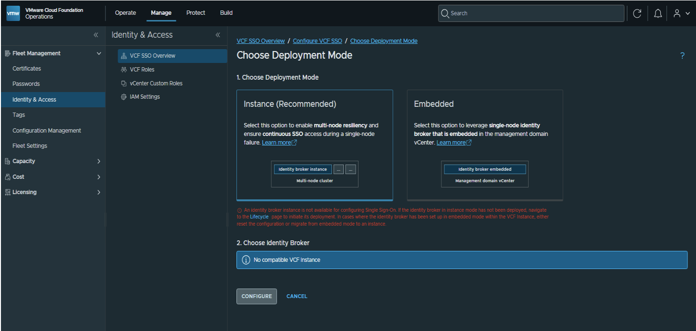Click into the Search field
The image size is (696, 331).
coord(531,13)
